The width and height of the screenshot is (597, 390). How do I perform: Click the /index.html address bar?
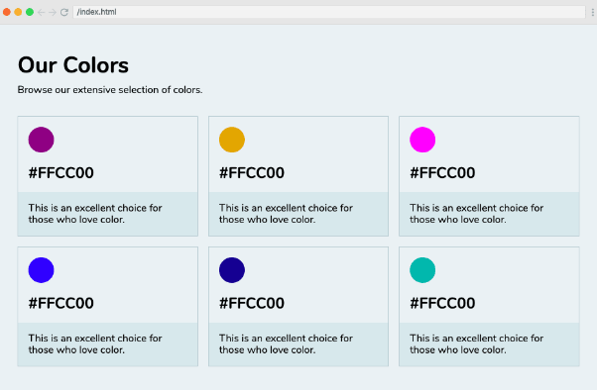[x=329, y=12]
